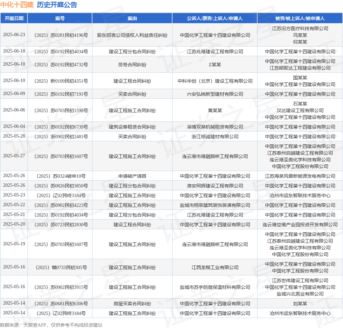This screenshot has width=343, height=328.
Task: Select date cell 2025-05-27
Action: 14,156
